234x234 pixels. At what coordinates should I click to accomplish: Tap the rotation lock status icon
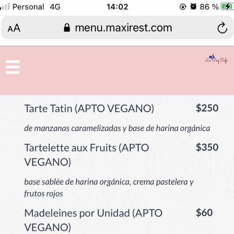pyautogui.click(x=183, y=7)
